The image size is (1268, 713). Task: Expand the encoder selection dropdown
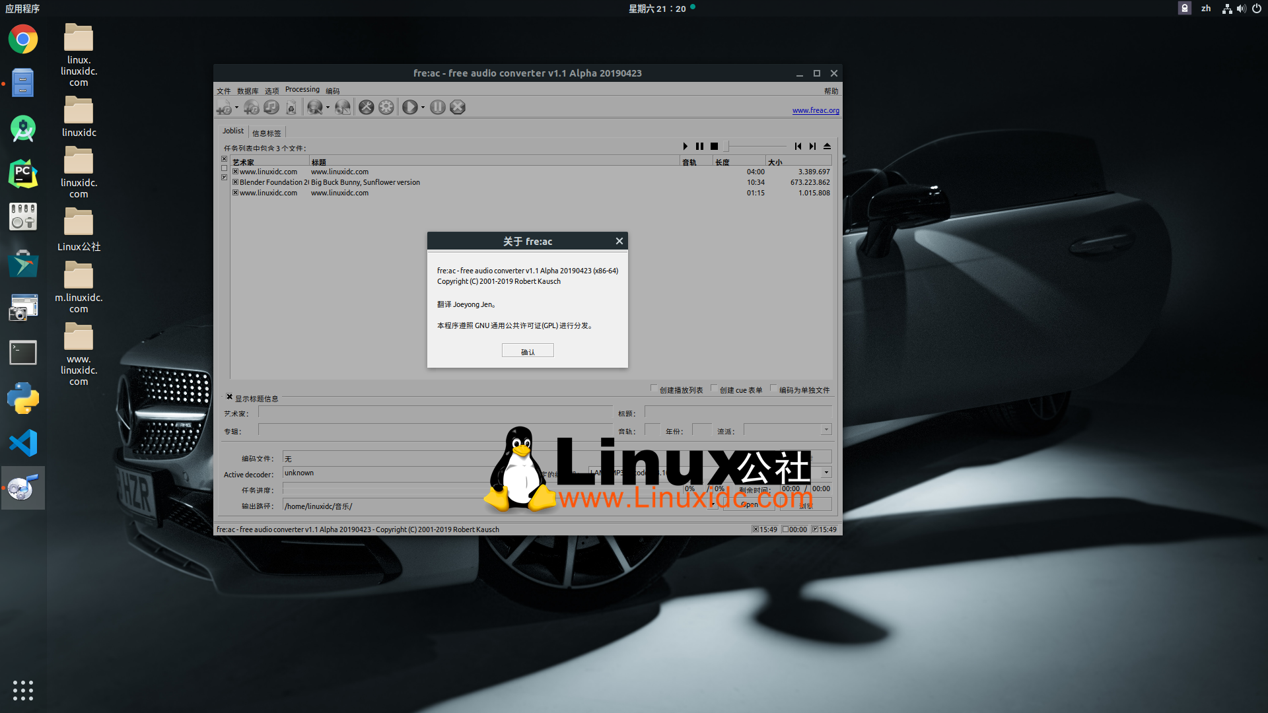coord(826,473)
